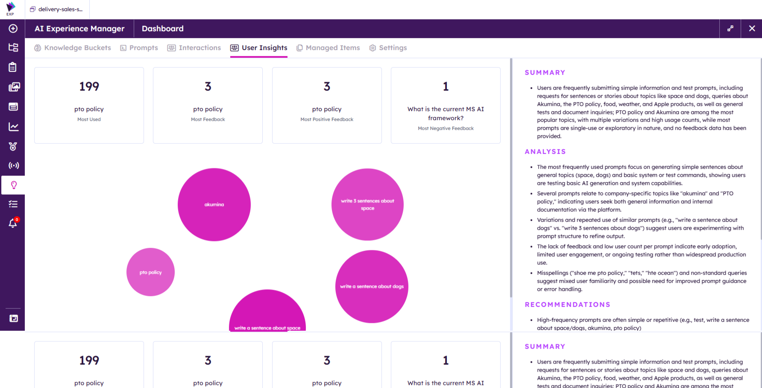Click the ANALYSIS heading
The width and height of the screenshot is (762, 388).
tap(545, 152)
